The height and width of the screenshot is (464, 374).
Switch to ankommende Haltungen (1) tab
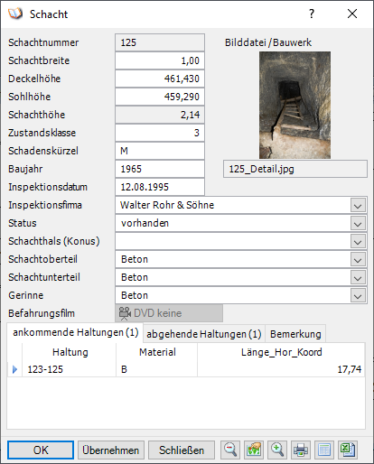(x=75, y=332)
